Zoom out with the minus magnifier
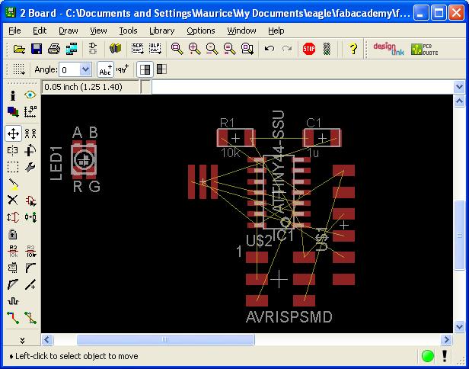469x369 pixels. coord(212,48)
